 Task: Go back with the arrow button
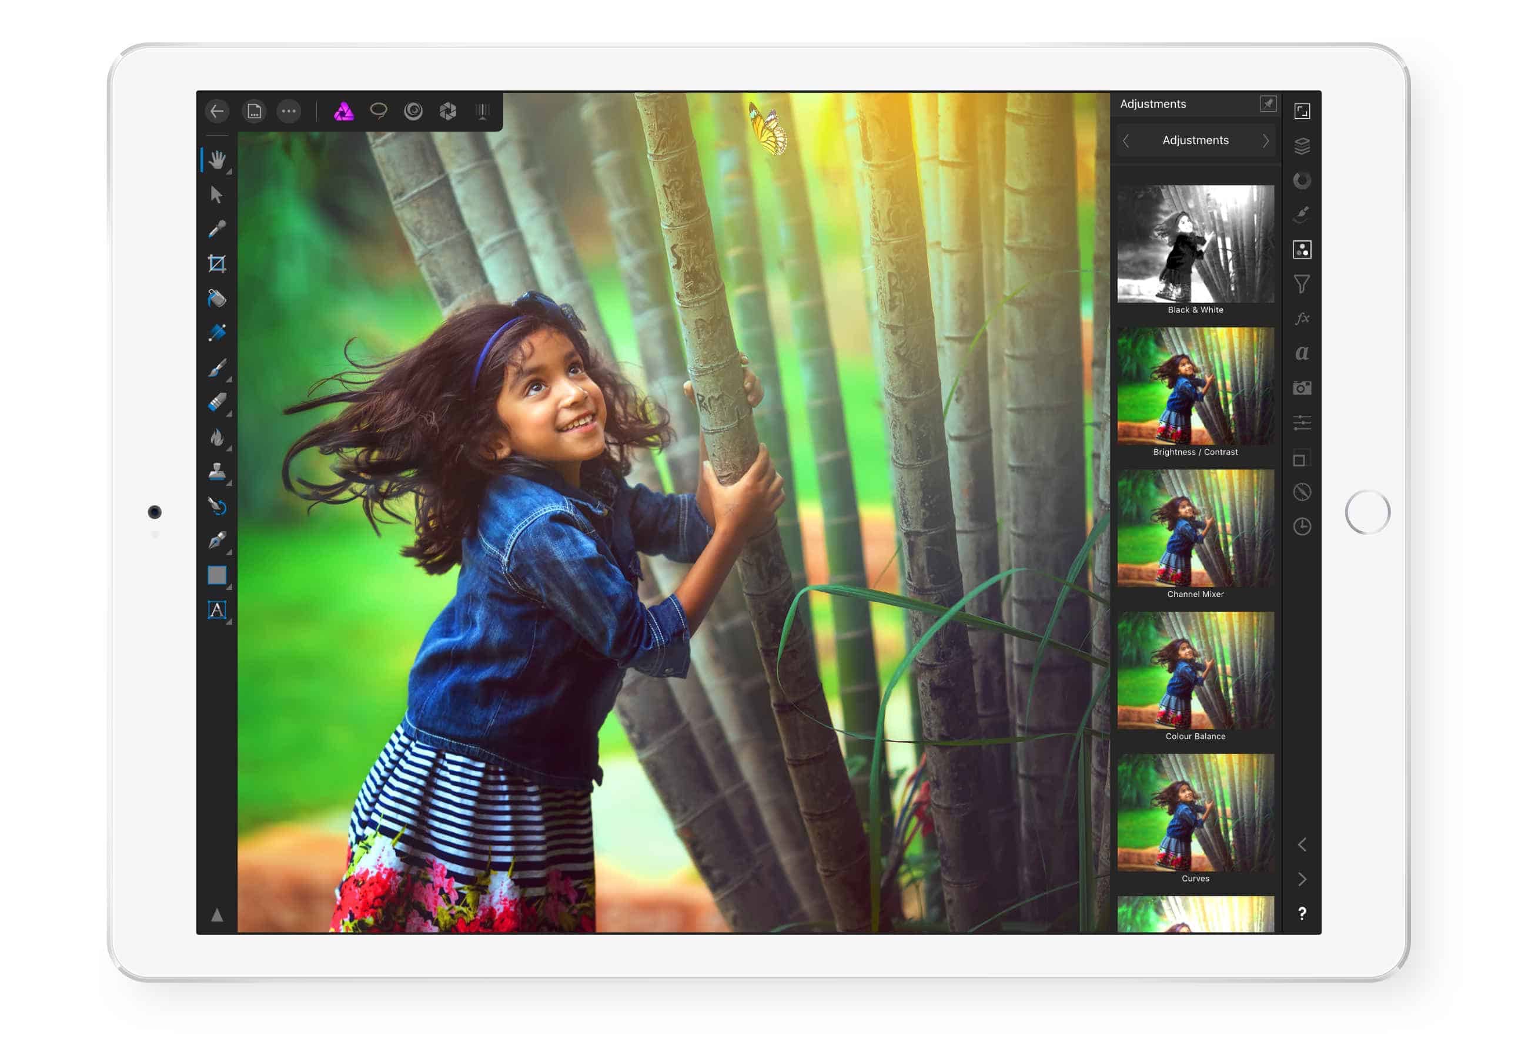click(217, 111)
